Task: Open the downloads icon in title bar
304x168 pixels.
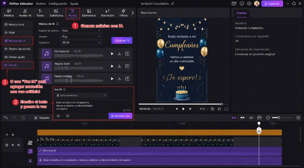Action: click(249, 3)
